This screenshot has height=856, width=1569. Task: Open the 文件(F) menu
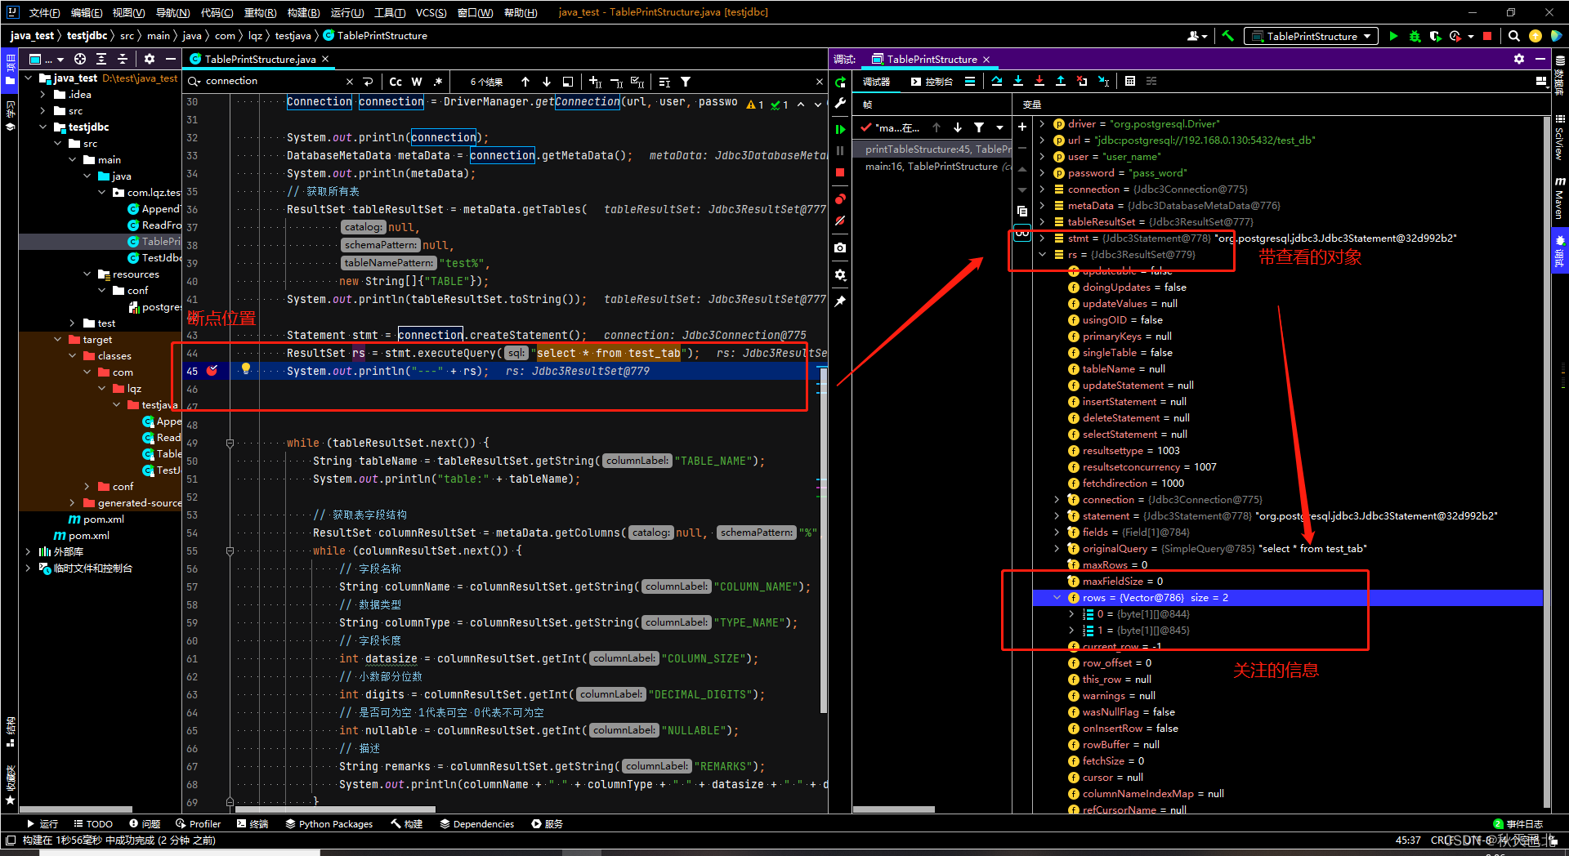44,12
